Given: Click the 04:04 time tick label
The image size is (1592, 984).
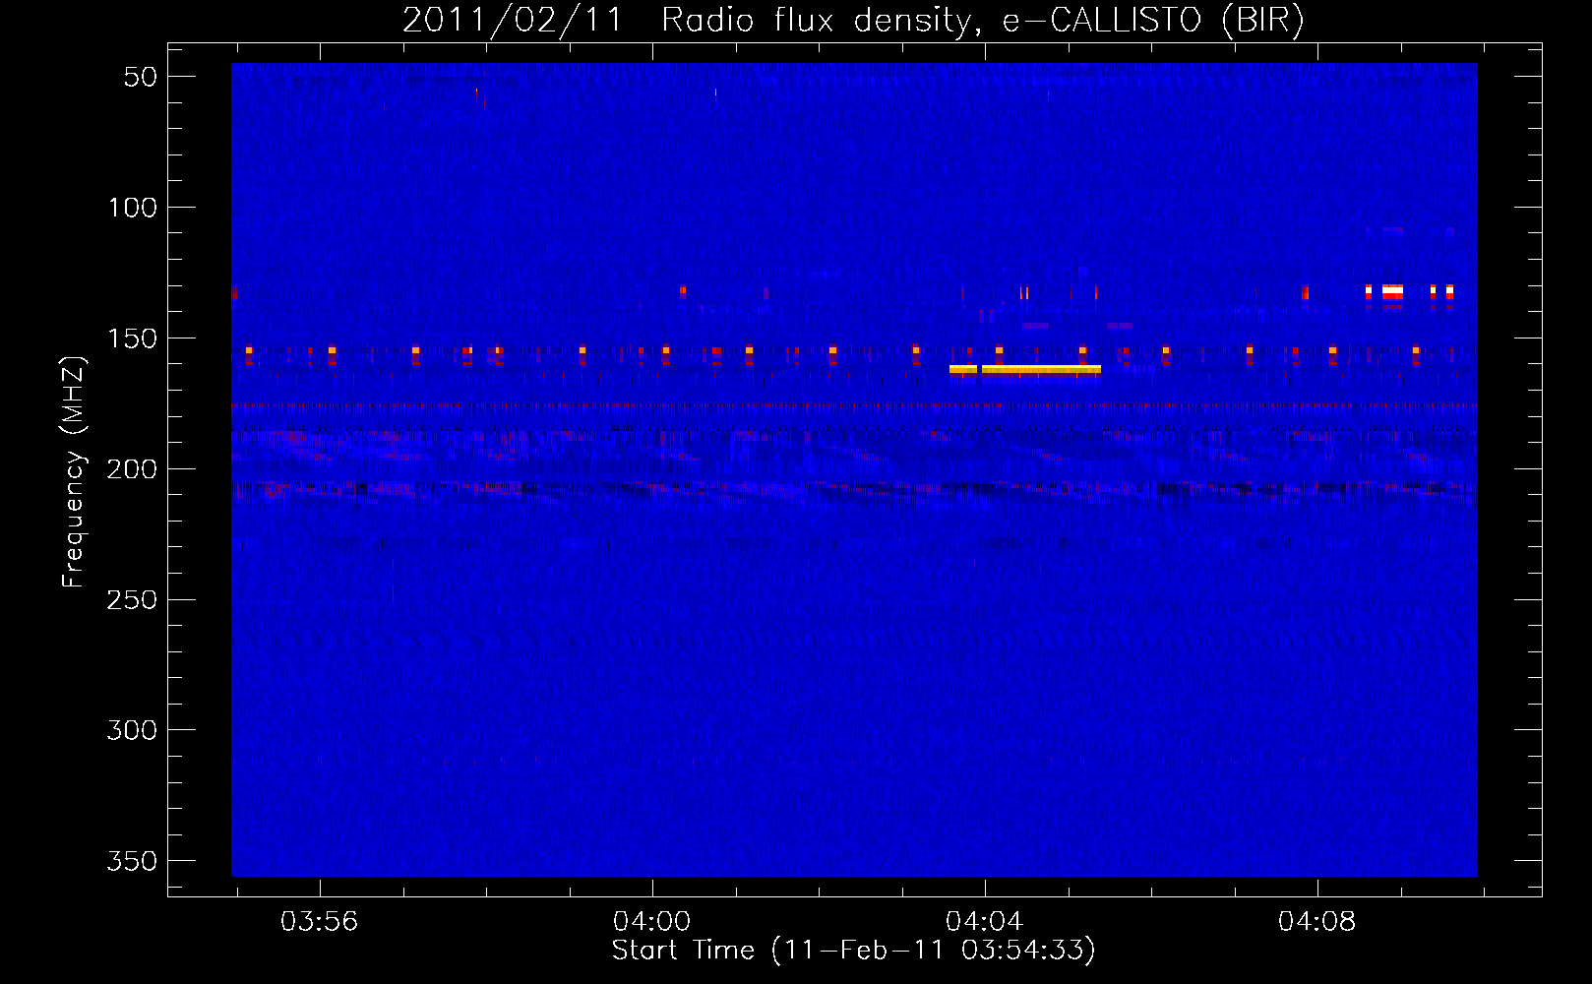Looking at the screenshot, I should pos(984,922).
